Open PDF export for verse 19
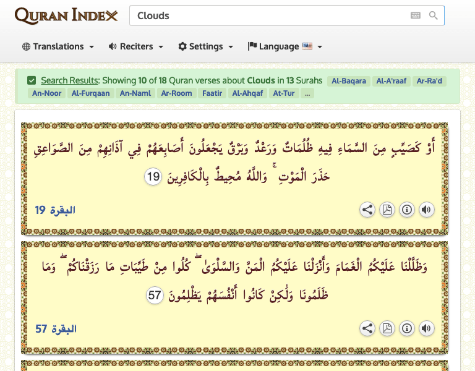Screen dimensions: 475x371 coord(387,210)
